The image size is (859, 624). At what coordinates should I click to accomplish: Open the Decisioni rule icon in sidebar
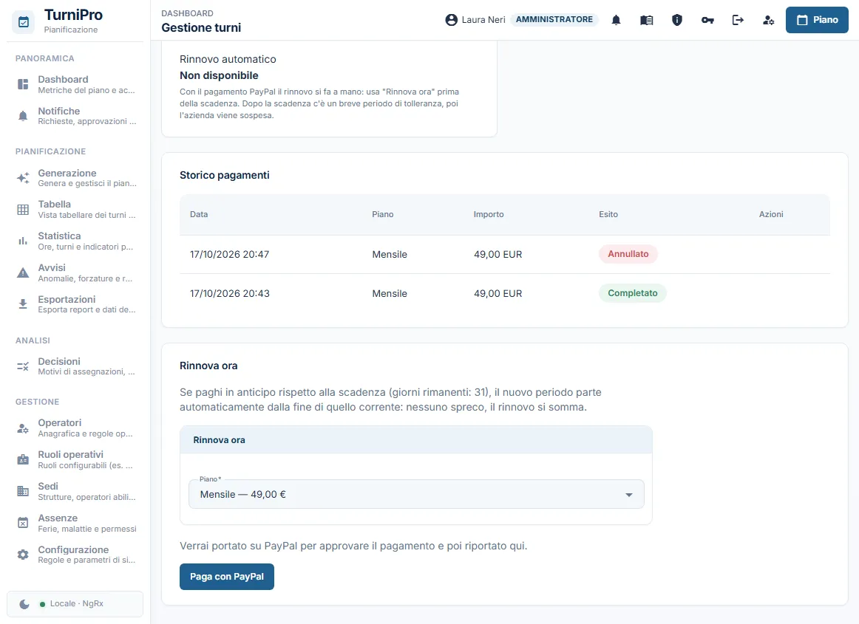(x=23, y=366)
